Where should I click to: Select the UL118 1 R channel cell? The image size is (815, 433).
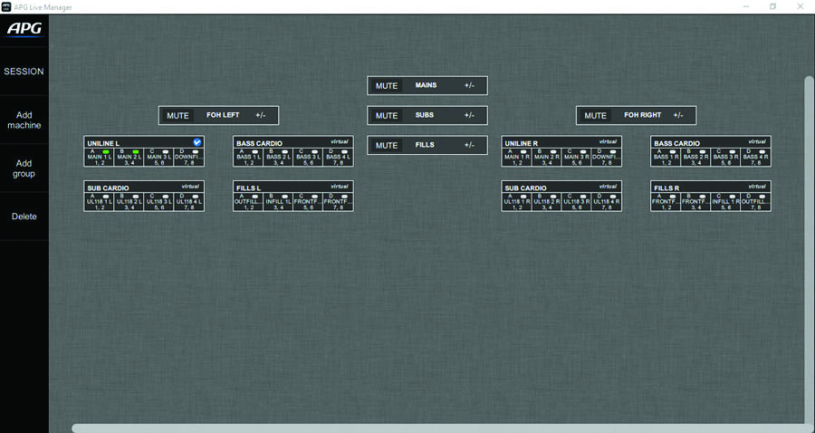[x=517, y=202]
